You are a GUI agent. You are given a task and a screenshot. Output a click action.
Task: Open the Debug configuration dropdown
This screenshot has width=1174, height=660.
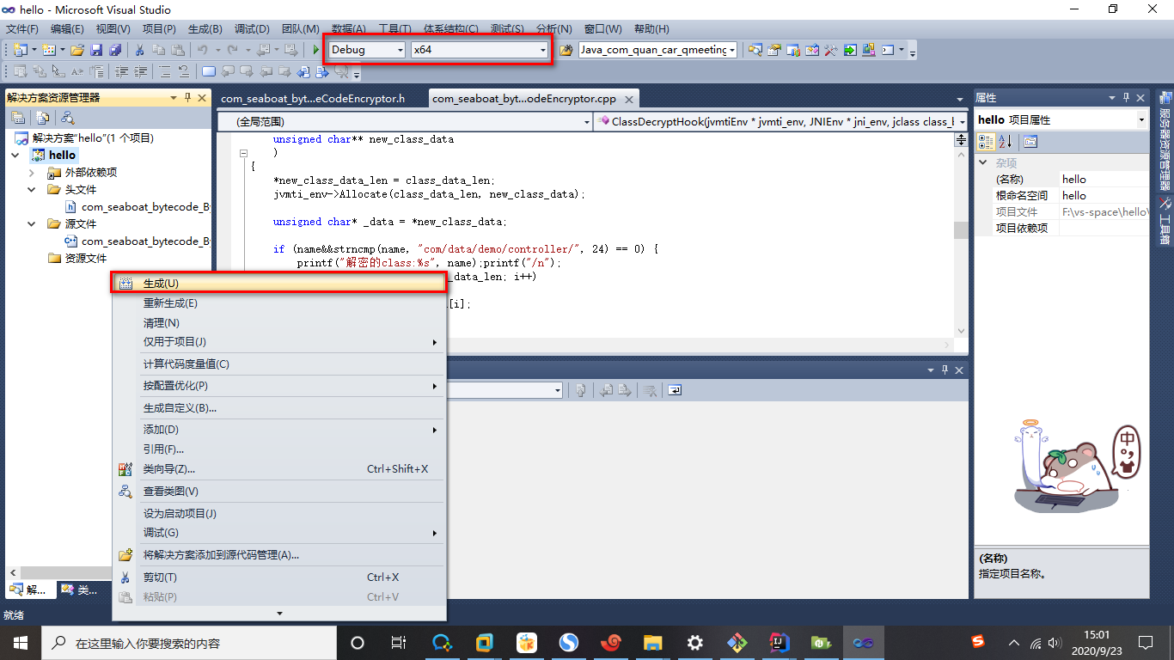[x=400, y=49]
